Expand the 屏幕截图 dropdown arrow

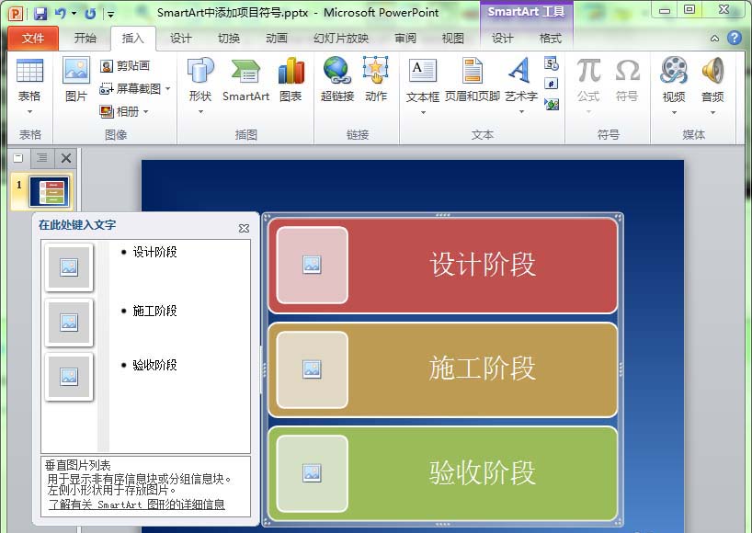168,88
